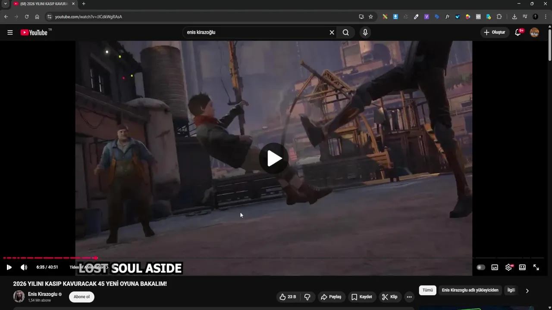Select the İlgili filter chip

tap(511, 290)
